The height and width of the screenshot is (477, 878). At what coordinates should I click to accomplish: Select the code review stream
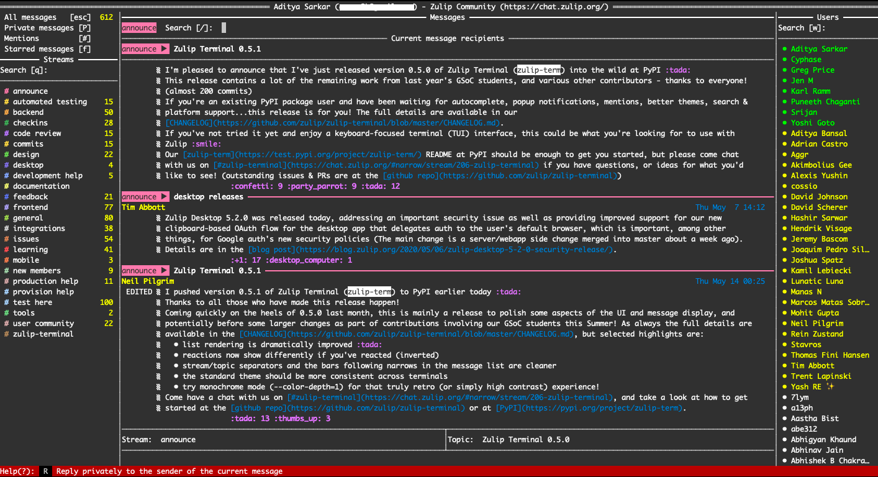(58, 134)
